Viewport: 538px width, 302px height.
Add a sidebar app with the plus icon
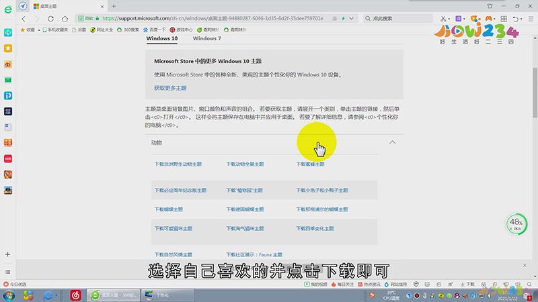7,254
